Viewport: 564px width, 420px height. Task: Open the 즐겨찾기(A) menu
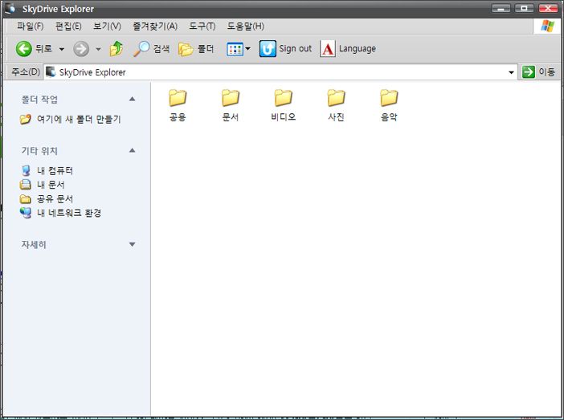(155, 27)
